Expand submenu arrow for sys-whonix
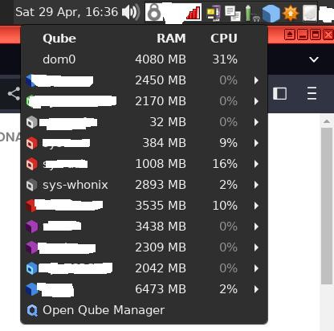The width and height of the screenshot is (334, 331). click(256, 185)
